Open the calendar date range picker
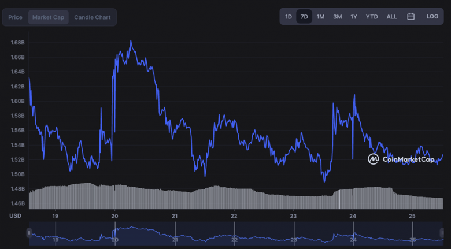The image size is (451, 249). 411,17
